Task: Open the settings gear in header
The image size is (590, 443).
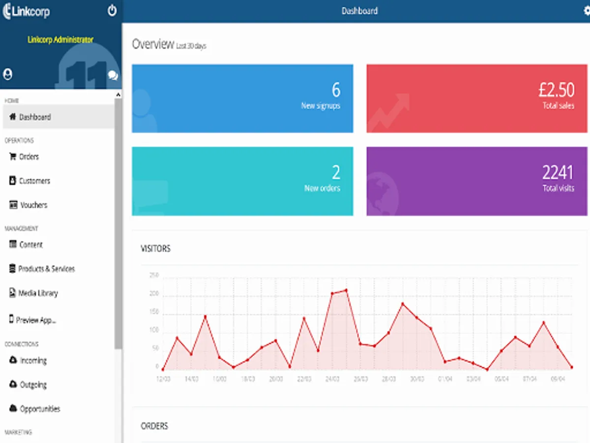Action: click(586, 11)
